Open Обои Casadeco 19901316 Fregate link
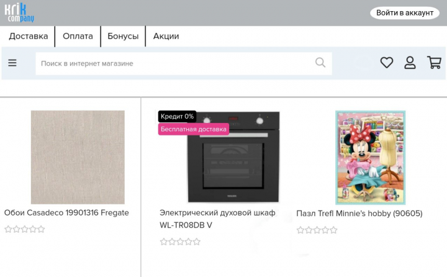Screen dimensions: 447x277 (66, 213)
